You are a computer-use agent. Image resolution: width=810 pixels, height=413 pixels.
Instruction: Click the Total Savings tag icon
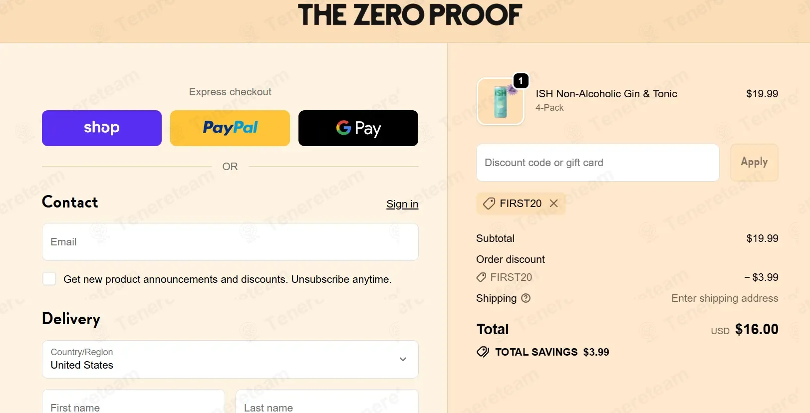[x=483, y=352]
